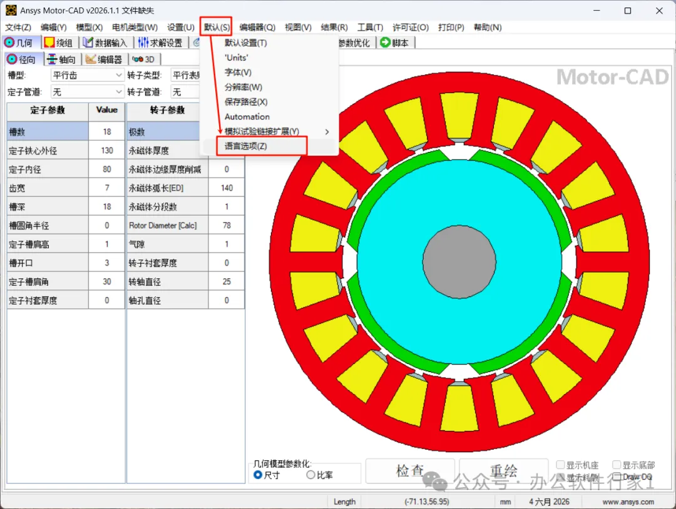Viewport: 676px width, 509px height.
Task: Click the Ansys Motor-CAD title bar icon
Action: (11, 11)
